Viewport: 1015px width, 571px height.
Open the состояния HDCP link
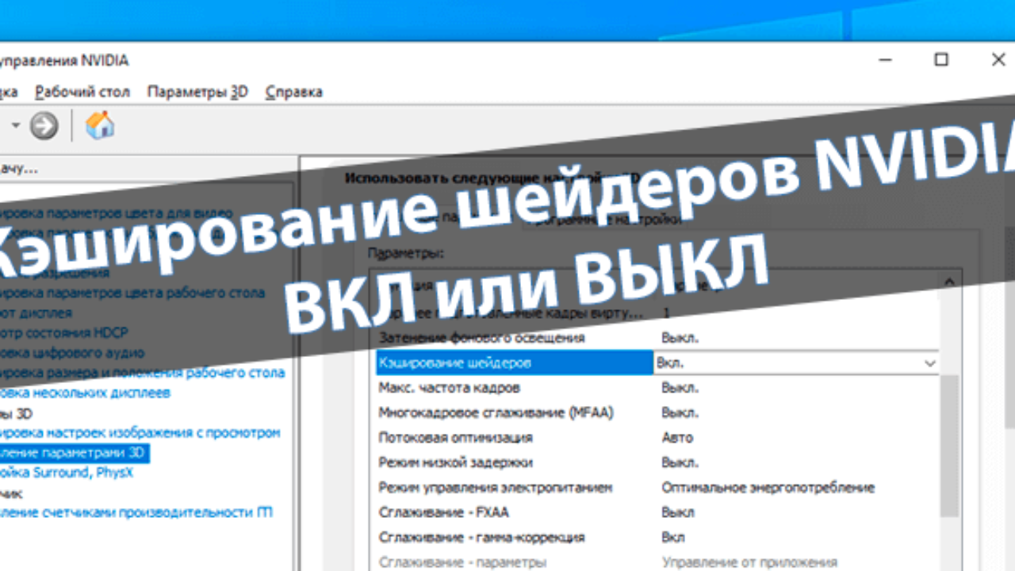(63, 333)
